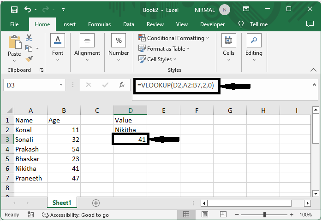Expand the Font group
Viewport: 322px width, 221px height.
tap(58, 47)
